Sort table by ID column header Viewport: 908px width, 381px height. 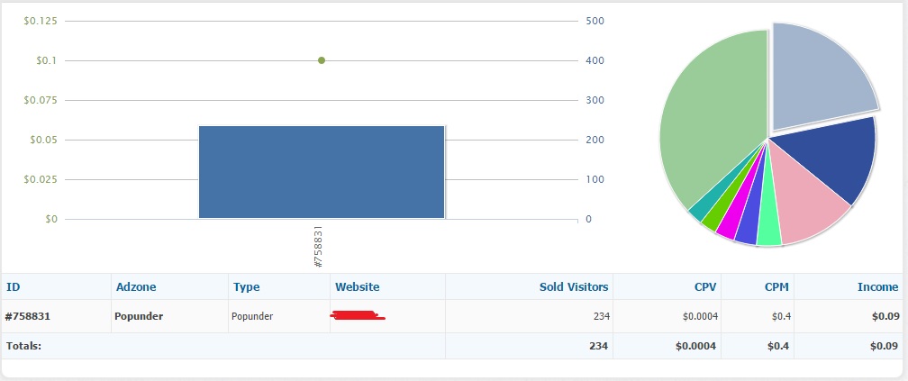[x=14, y=287]
